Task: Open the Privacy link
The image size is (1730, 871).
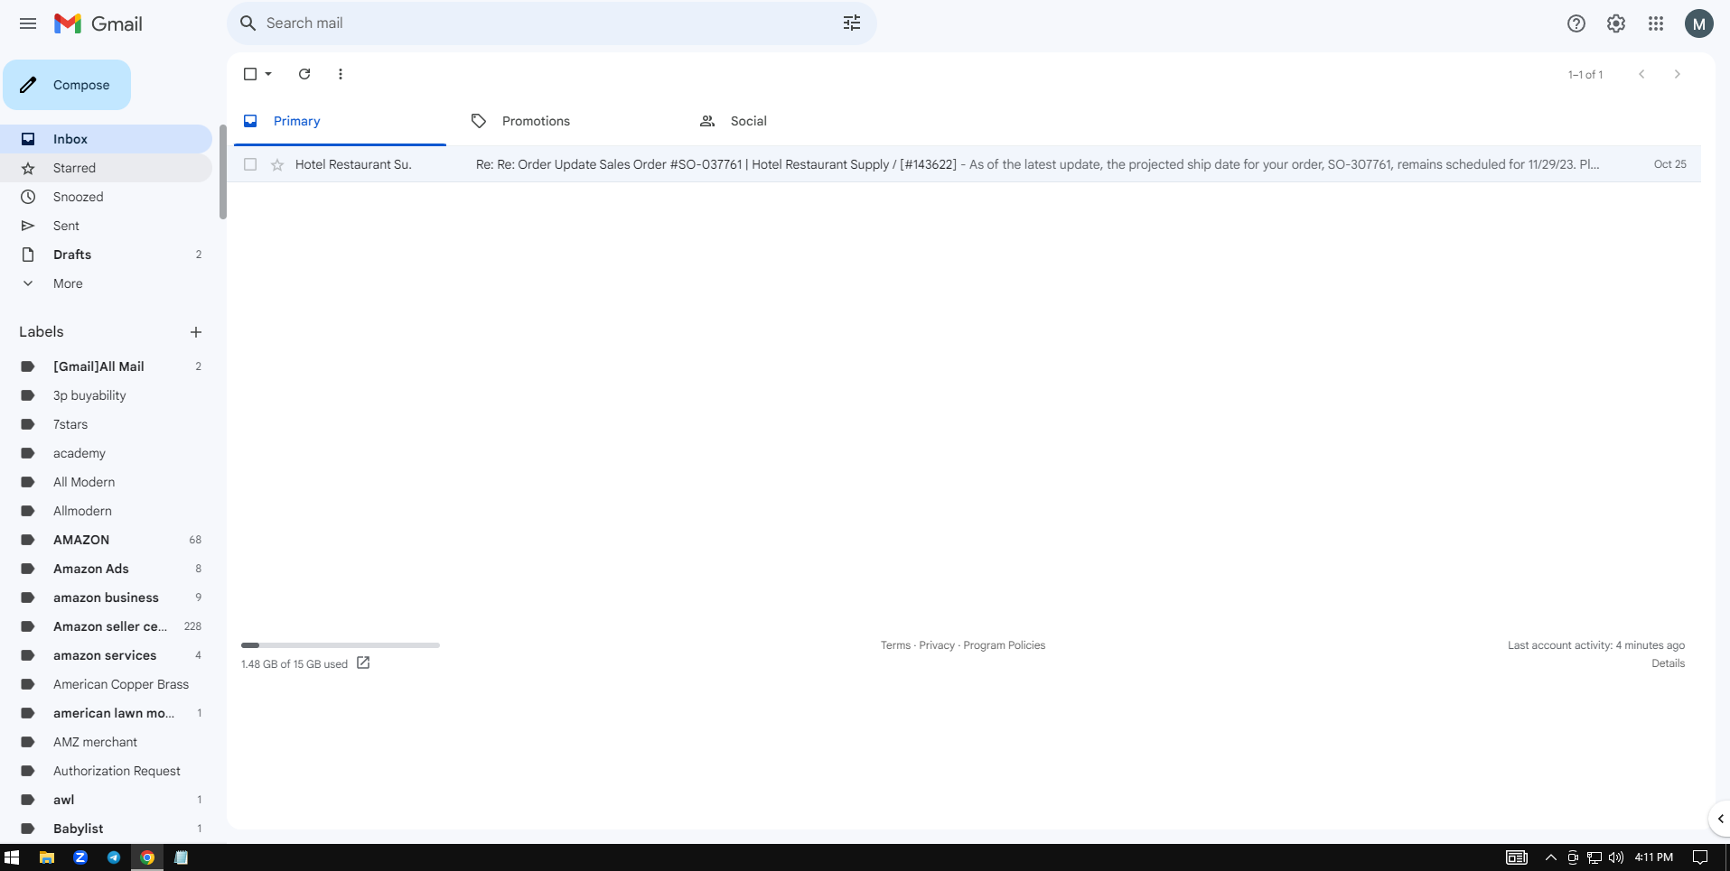Action: point(937,645)
